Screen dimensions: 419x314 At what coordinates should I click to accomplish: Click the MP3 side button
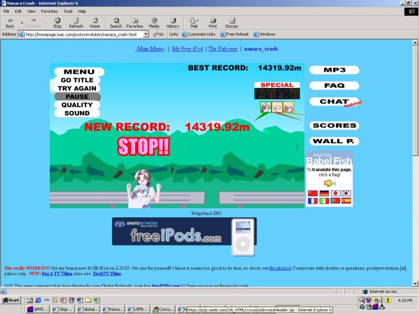point(334,70)
